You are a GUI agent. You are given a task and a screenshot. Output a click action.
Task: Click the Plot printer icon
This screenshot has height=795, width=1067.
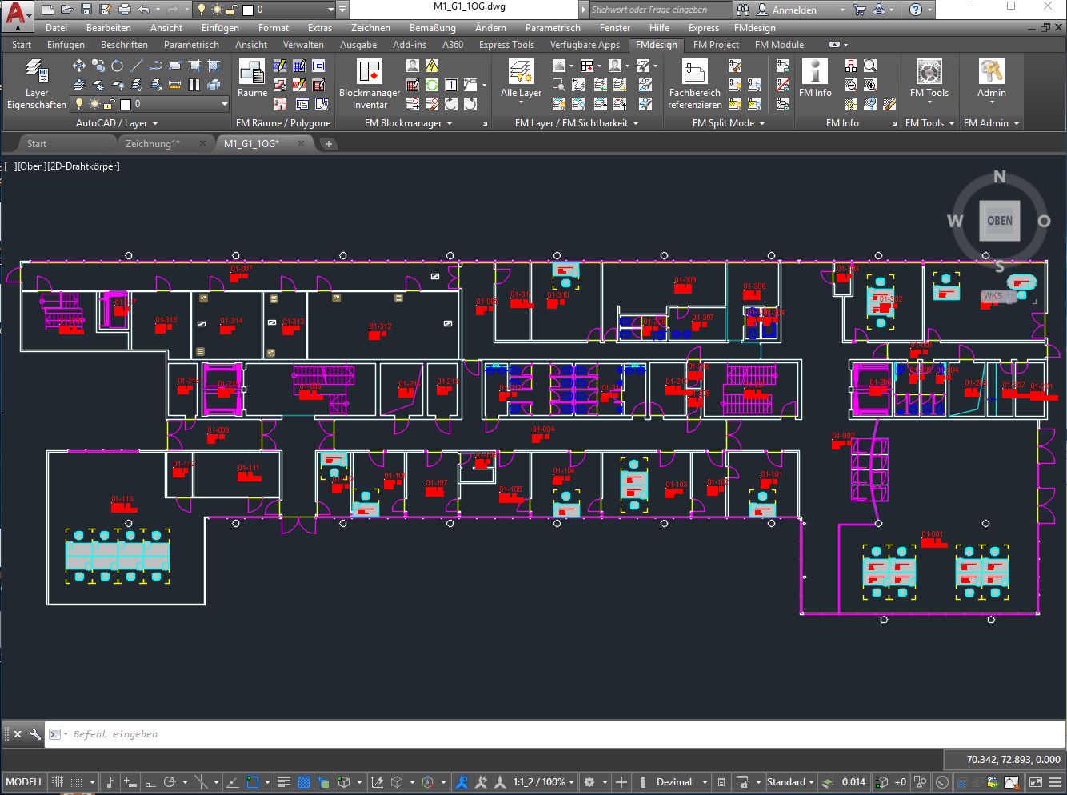tap(124, 10)
